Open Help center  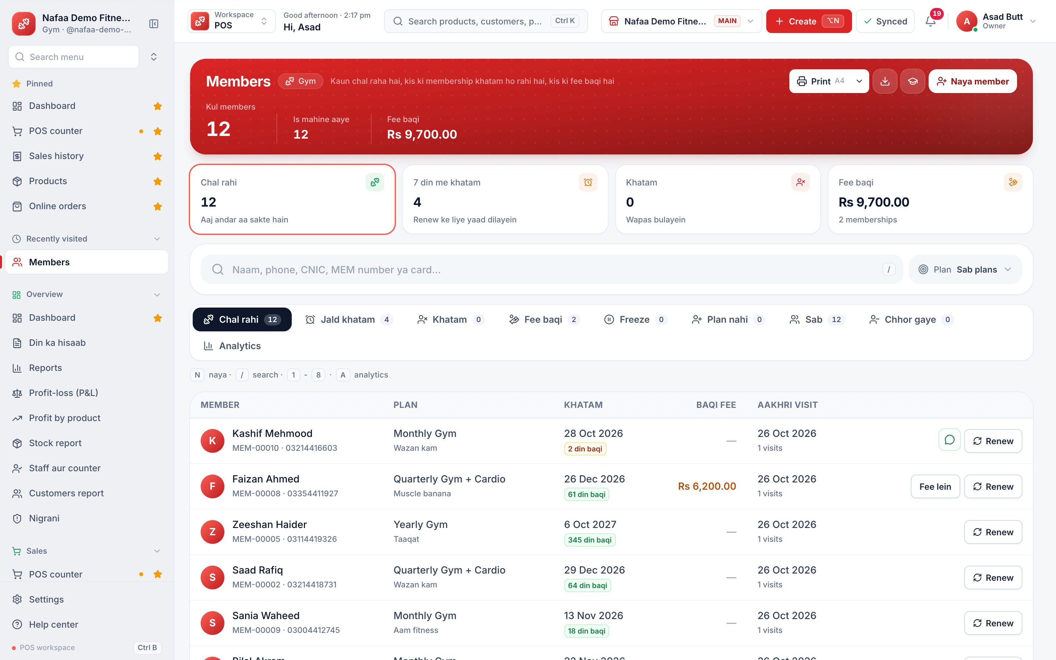(x=87, y=624)
